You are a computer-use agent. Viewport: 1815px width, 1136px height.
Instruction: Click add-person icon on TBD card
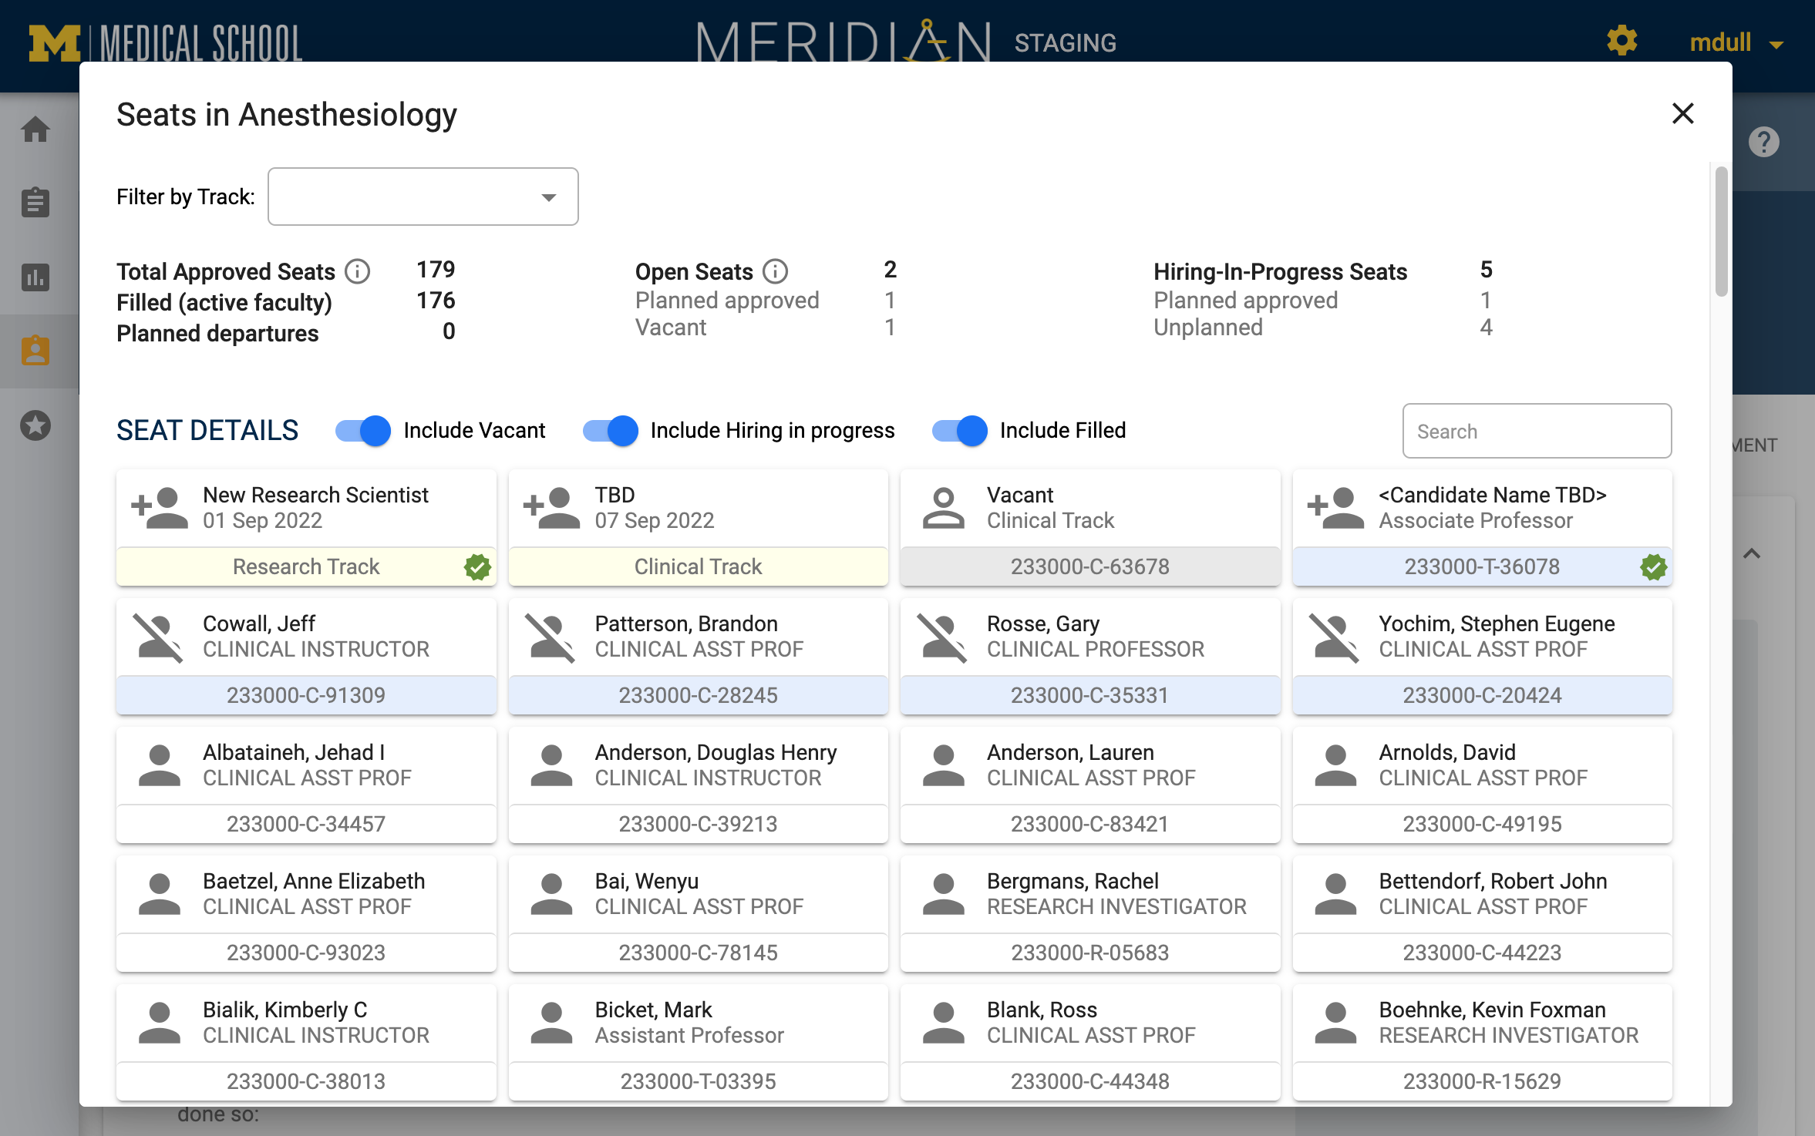(551, 508)
